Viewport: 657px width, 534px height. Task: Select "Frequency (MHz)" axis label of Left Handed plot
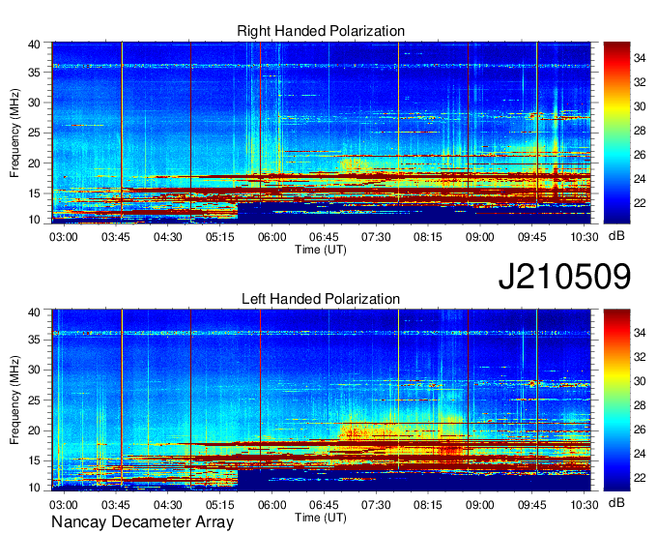coord(14,400)
